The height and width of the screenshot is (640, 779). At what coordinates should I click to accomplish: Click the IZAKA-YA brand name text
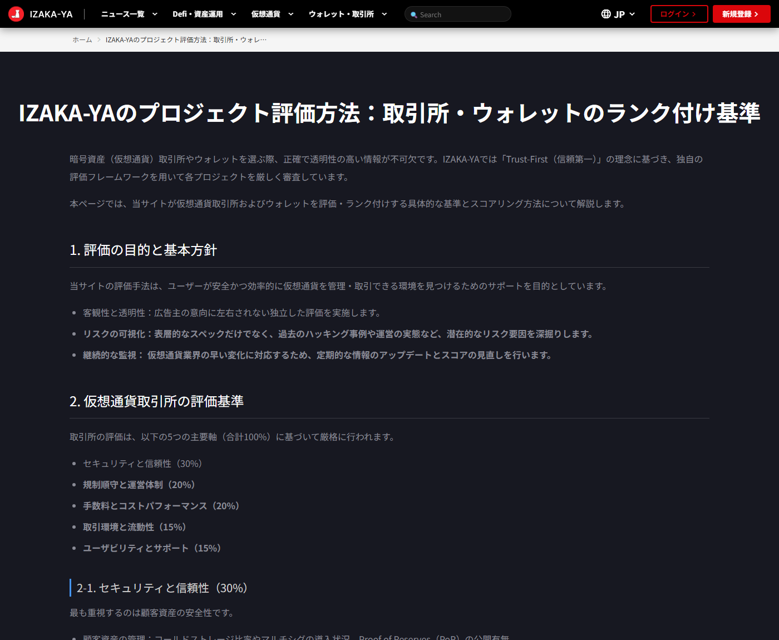(51, 14)
